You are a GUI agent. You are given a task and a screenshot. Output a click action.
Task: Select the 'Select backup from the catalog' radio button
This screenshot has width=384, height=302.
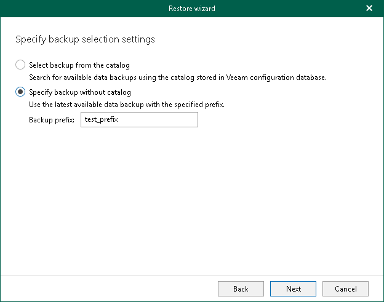(x=20, y=65)
